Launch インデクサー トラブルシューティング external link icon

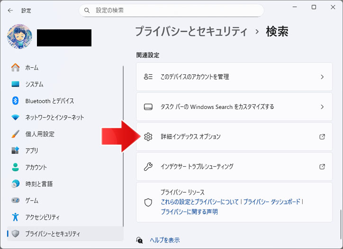322,167
